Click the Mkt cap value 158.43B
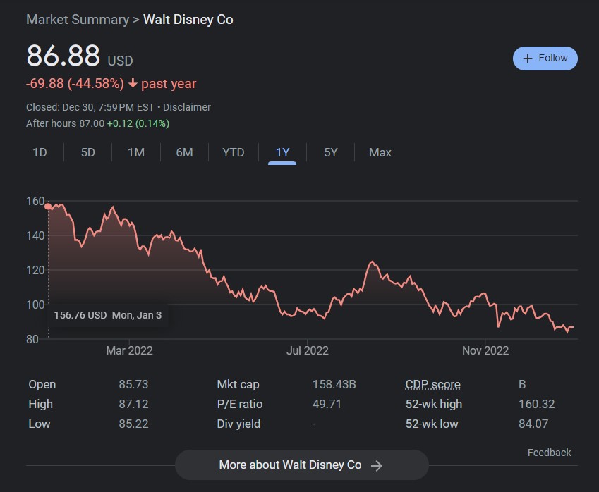 [334, 384]
